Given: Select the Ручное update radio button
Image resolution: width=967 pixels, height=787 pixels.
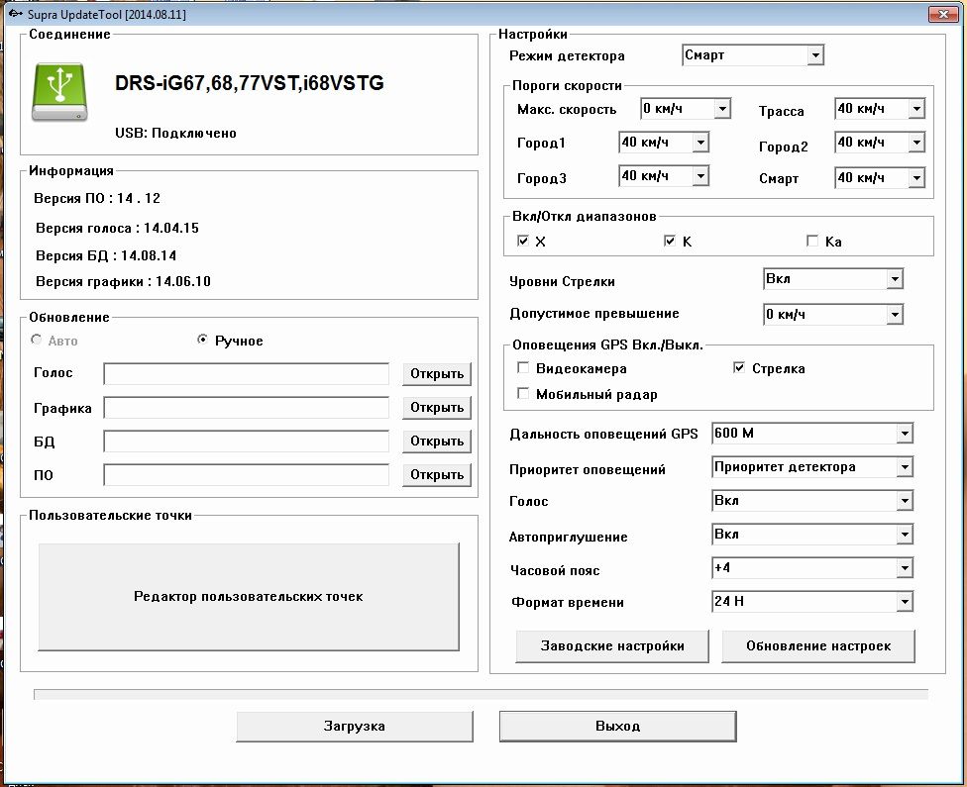Looking at the screenshot, I should coord(202,340).
